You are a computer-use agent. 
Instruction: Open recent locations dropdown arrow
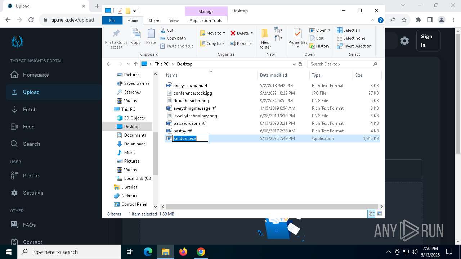(x=128, y=64)
